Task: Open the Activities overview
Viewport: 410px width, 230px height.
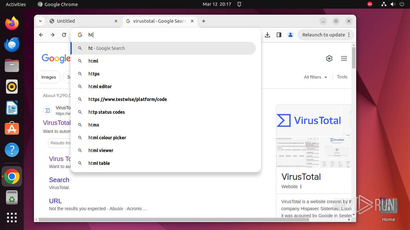Action: tap(16, 4)
